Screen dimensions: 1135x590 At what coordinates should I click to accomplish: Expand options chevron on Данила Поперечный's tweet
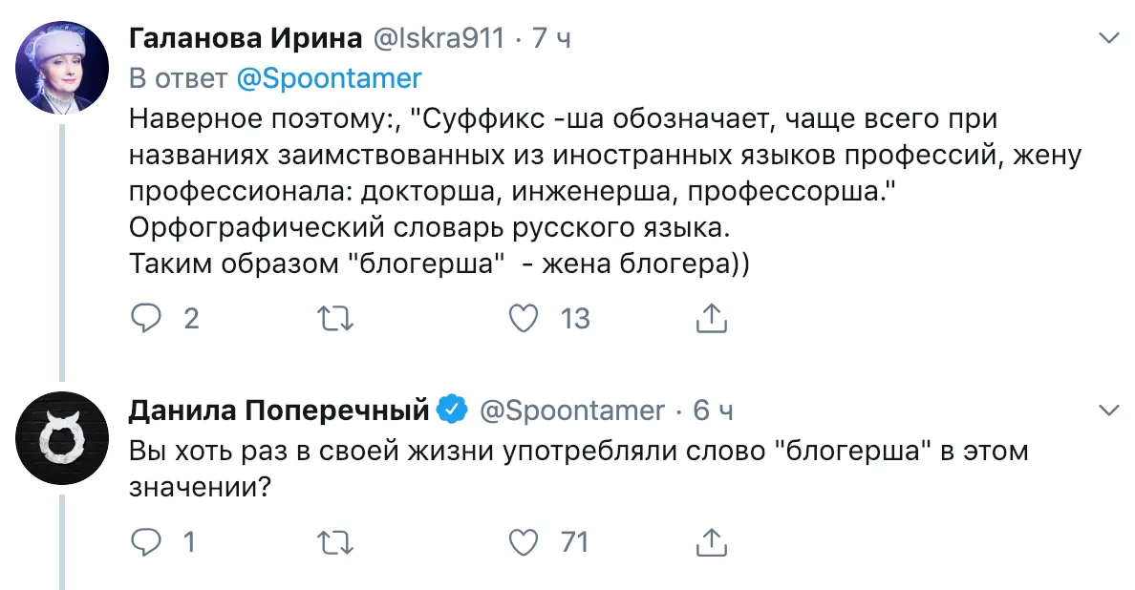pyautogui.click(x=1109, y=411)
